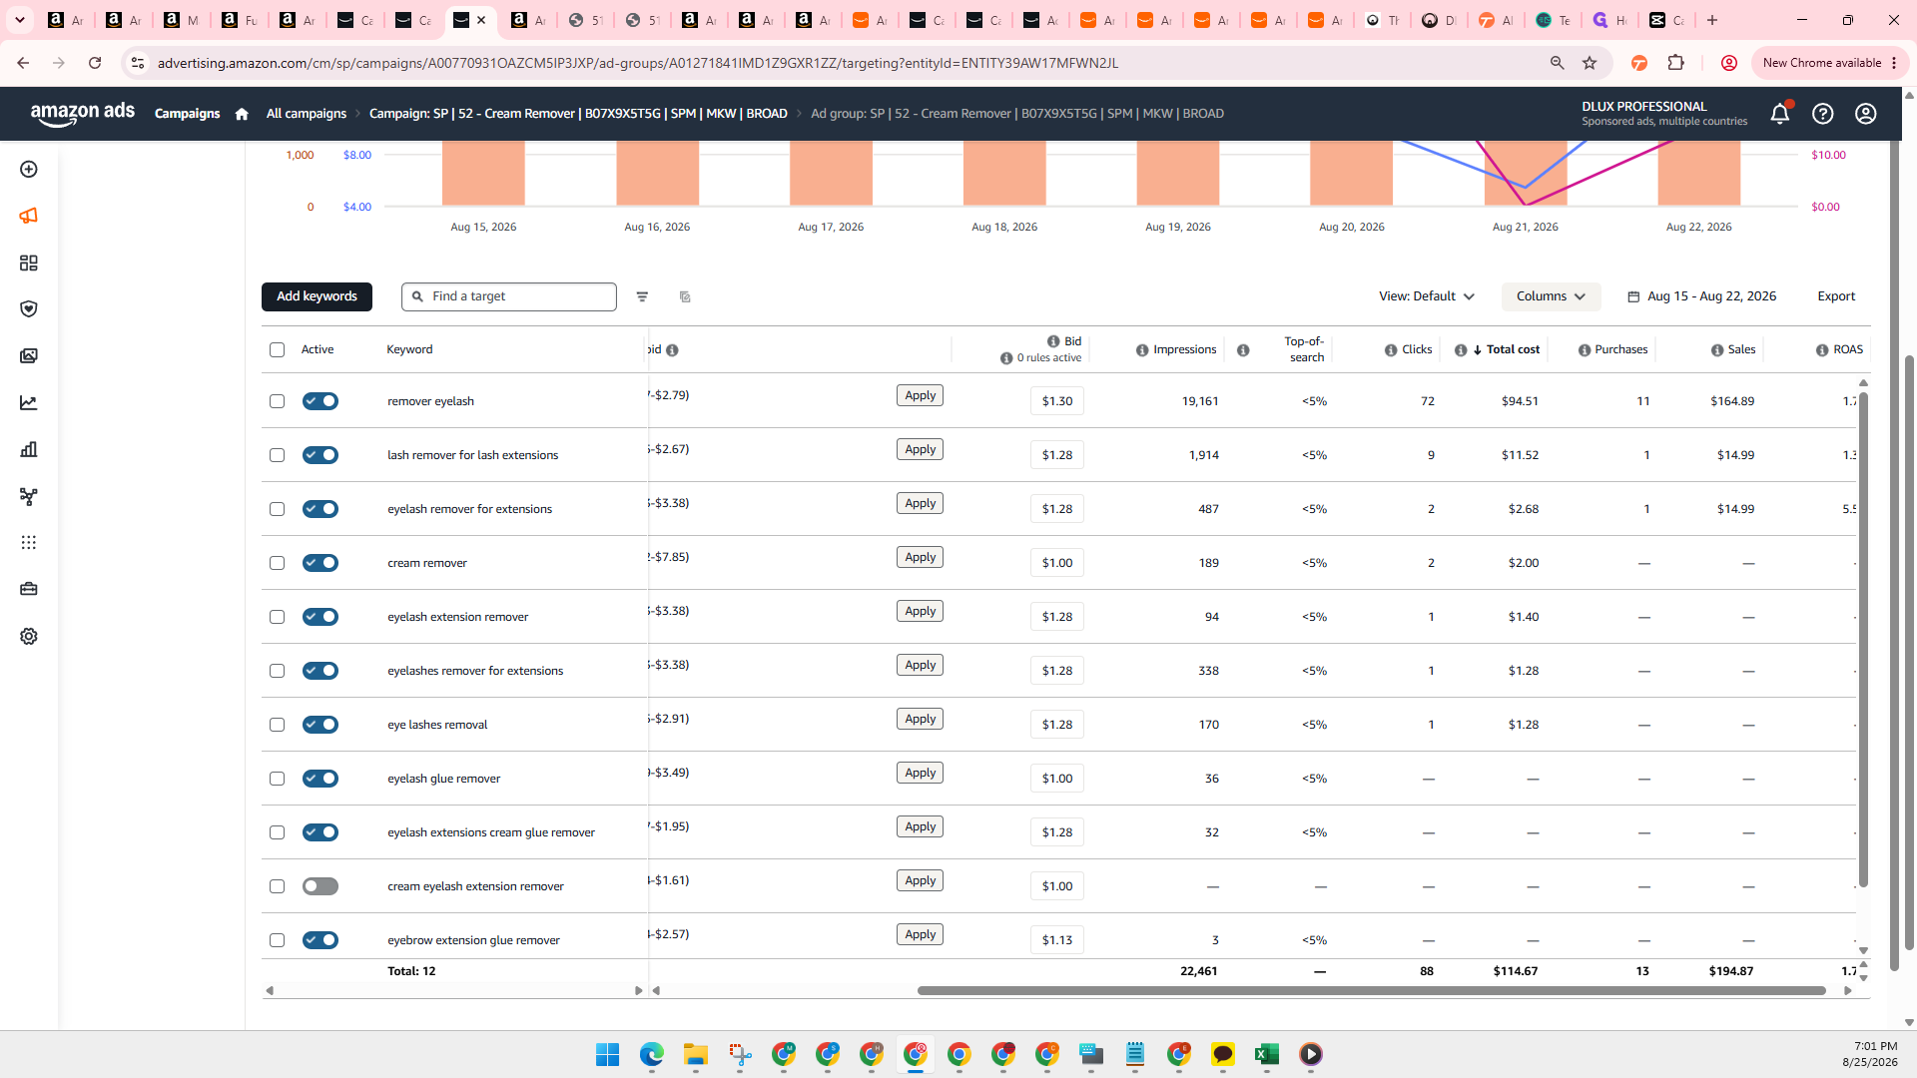
Task: Open the network nodes sidebar icon
Action: pos(29,496)
